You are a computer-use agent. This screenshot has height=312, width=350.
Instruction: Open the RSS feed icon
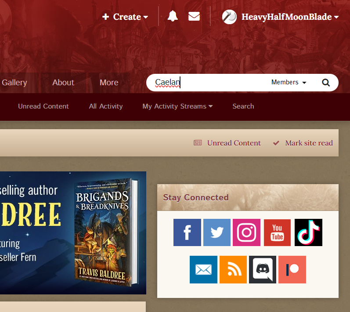click(233, 269)
